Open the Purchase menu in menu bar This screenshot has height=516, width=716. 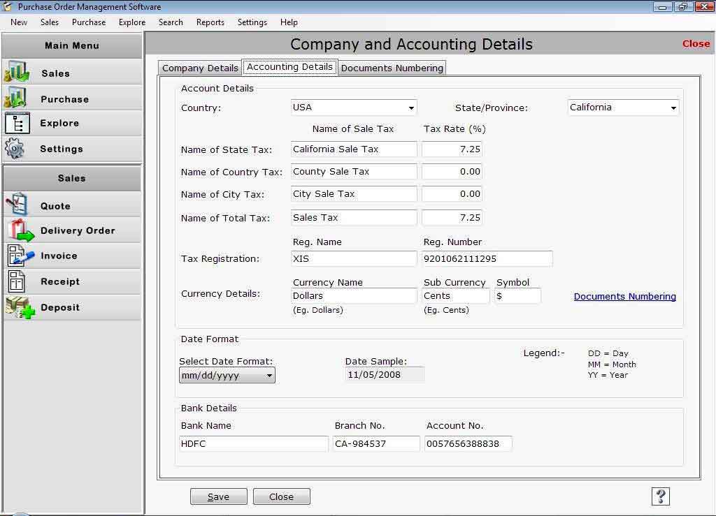pyautogui.click(x=89, y=22)
